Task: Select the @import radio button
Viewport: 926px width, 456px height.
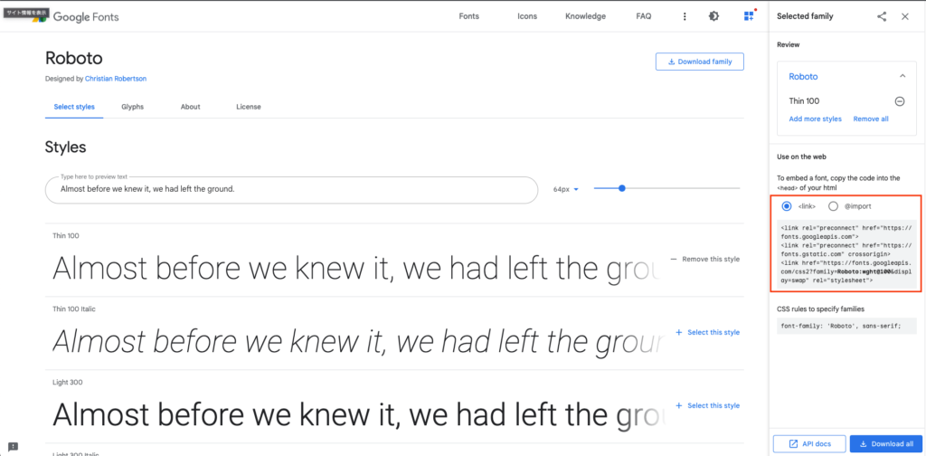Action: 833,206
